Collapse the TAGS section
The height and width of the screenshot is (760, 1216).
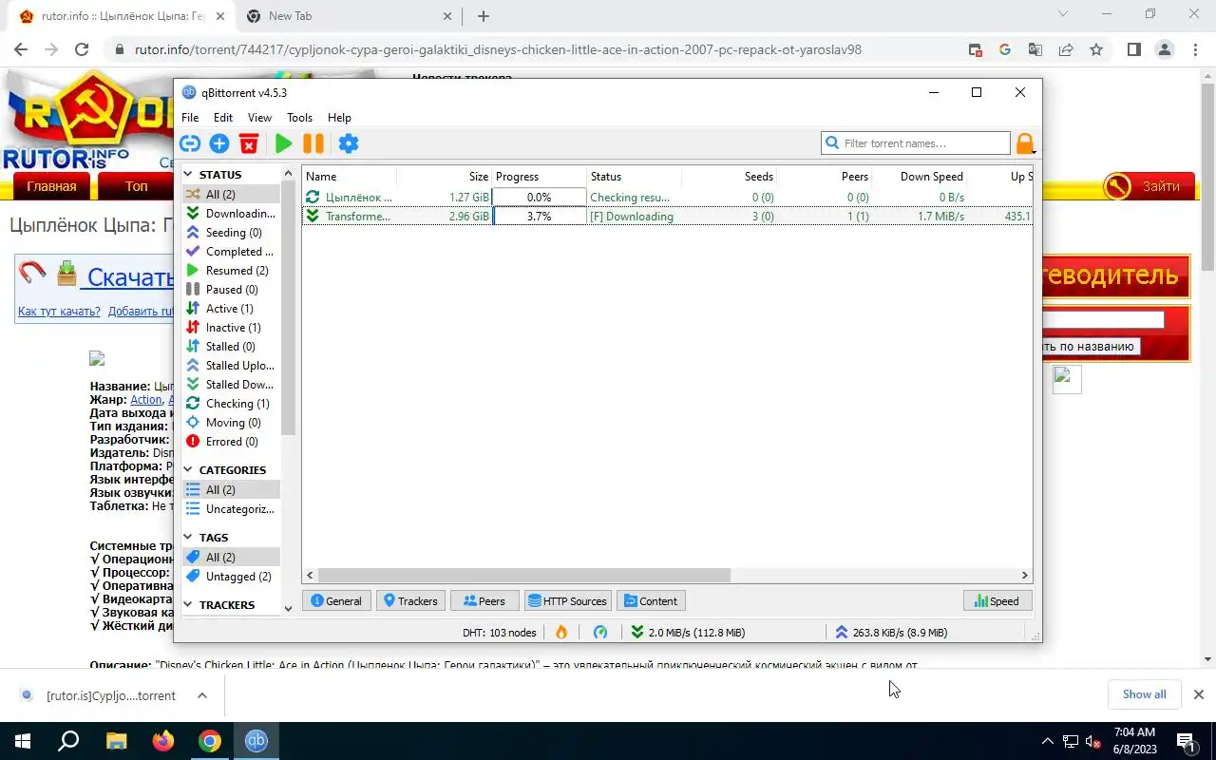(188, 538)
